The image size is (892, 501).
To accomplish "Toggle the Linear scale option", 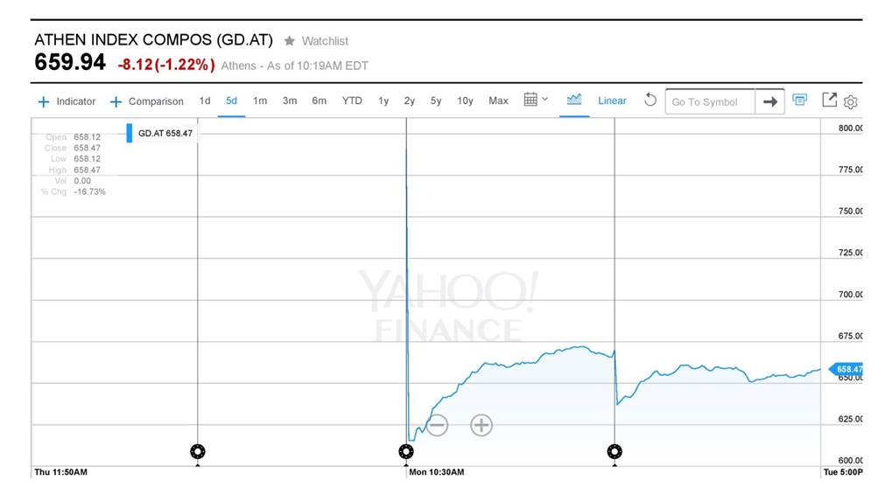I will [x=612, y=101].
